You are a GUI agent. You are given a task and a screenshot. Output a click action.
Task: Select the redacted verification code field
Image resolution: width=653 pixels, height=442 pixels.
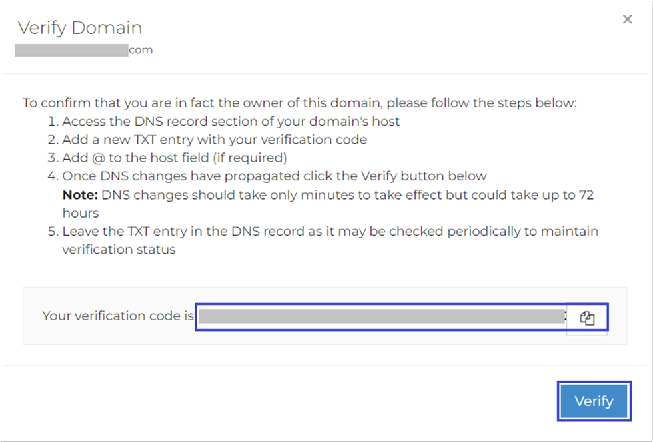coord(382,316)
